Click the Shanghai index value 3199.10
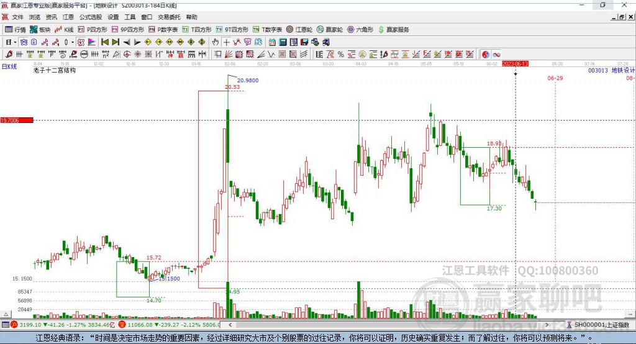 (x=30, y=325)
